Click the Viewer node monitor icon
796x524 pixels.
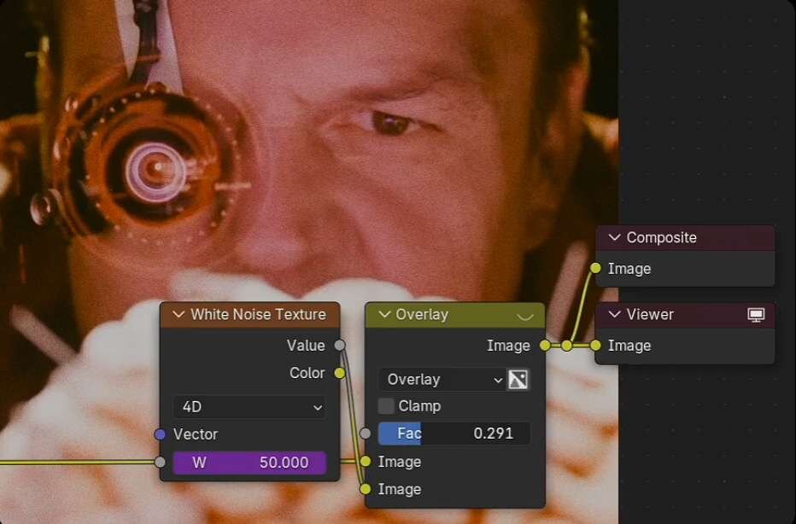point(756,315)
